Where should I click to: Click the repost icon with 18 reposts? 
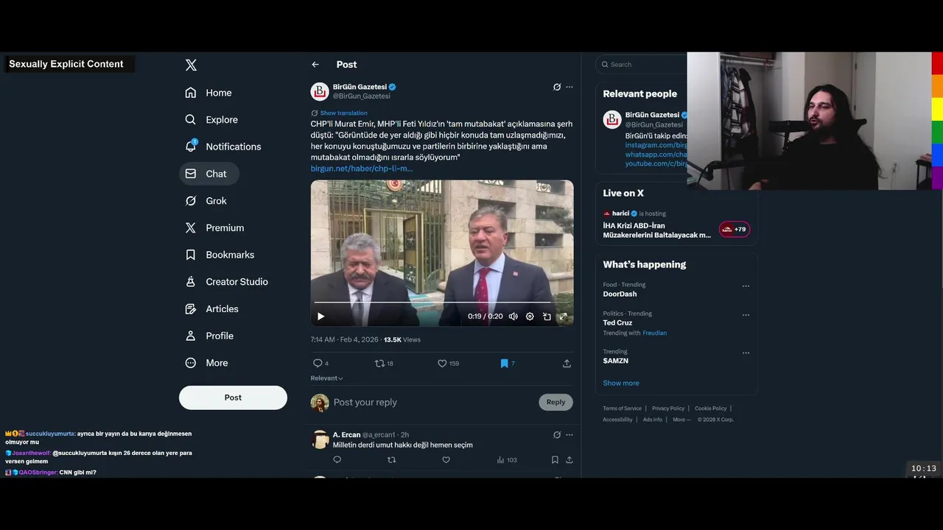pyautogui.click(x=384, y=363)
